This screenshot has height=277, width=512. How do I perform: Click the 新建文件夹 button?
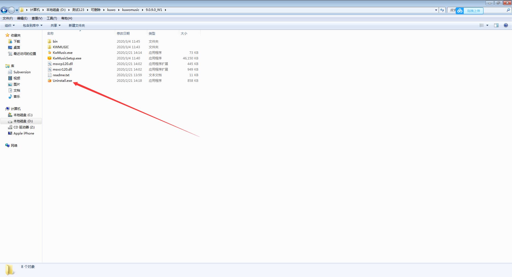[77, 26]
